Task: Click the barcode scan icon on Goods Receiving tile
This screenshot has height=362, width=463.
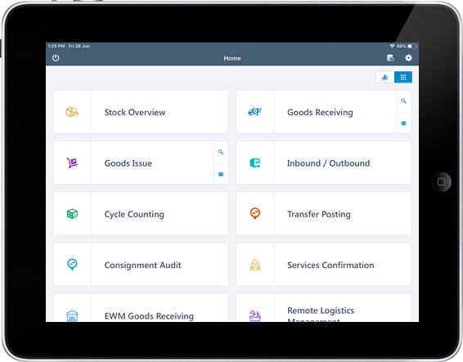Action: [403, 123]
